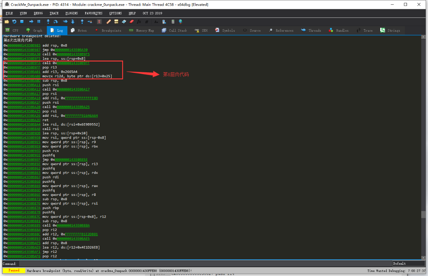Open the Favourites menu
The height and width of the screenshot is (276, 428).
click(93, 13)
